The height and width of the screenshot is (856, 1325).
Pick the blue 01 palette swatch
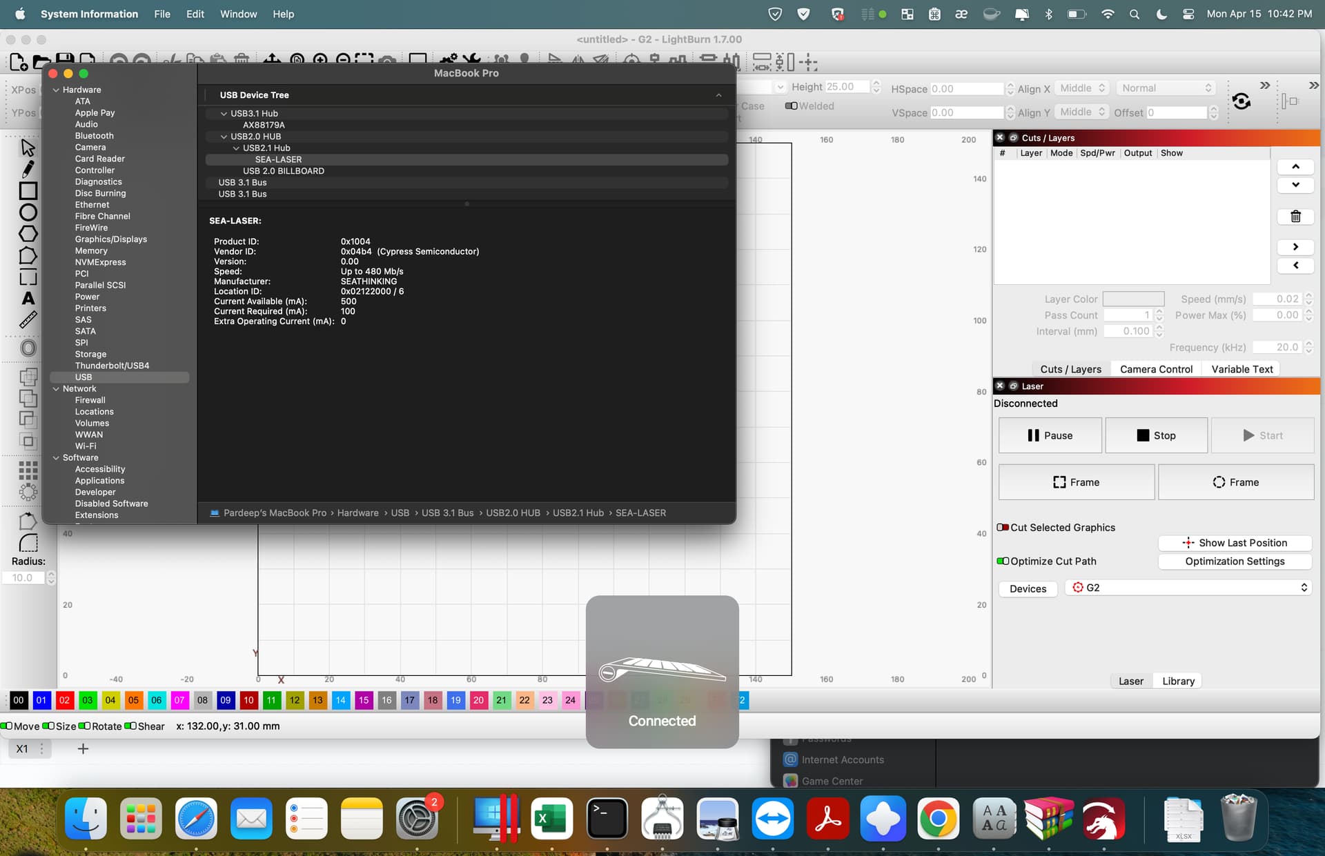pyautogui.click(x=41, y=700)
